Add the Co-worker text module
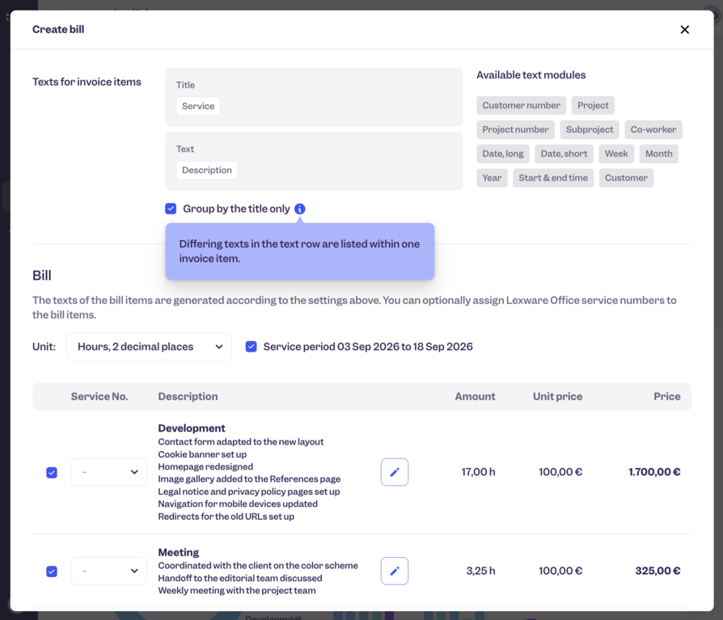Image resolution: width=723 pixels, height=620 pixels. [653, 129]
